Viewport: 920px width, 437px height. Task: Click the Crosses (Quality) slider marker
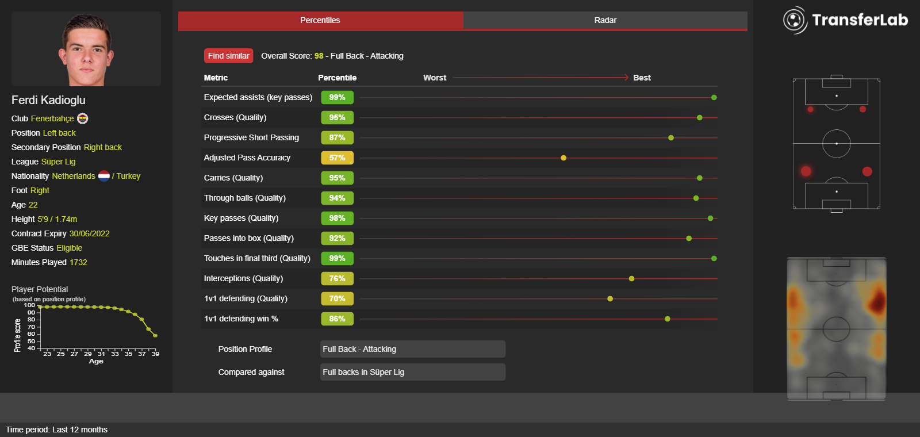(x=700, y=117)
